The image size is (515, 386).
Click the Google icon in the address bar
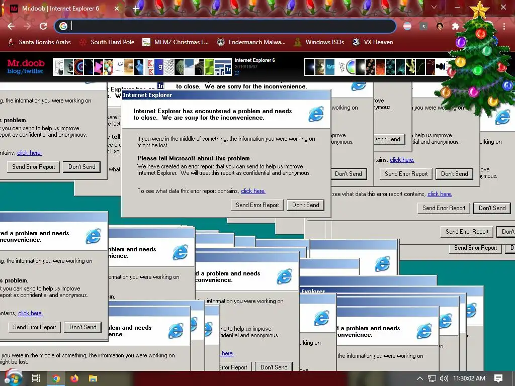tap(63, 26)
